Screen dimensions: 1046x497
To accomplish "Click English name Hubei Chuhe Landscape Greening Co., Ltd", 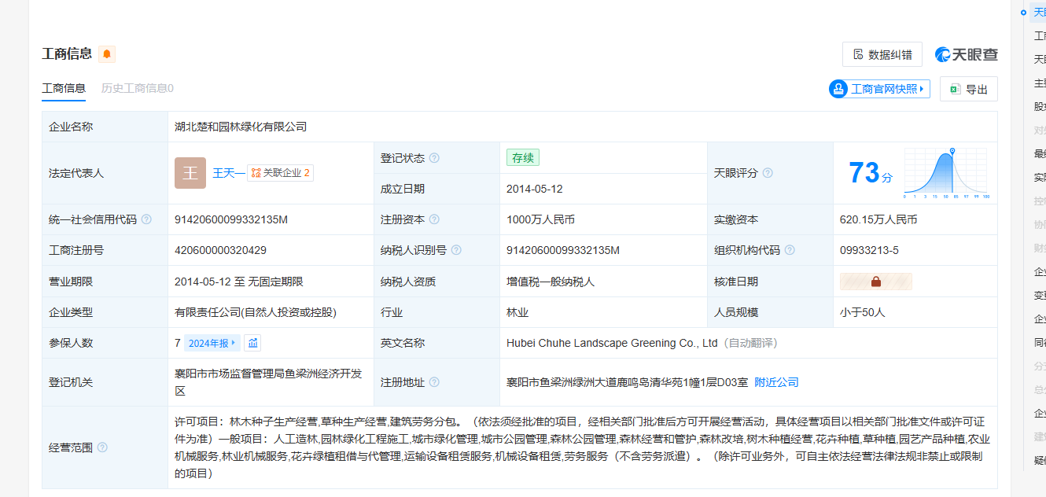I will (612, 343).
